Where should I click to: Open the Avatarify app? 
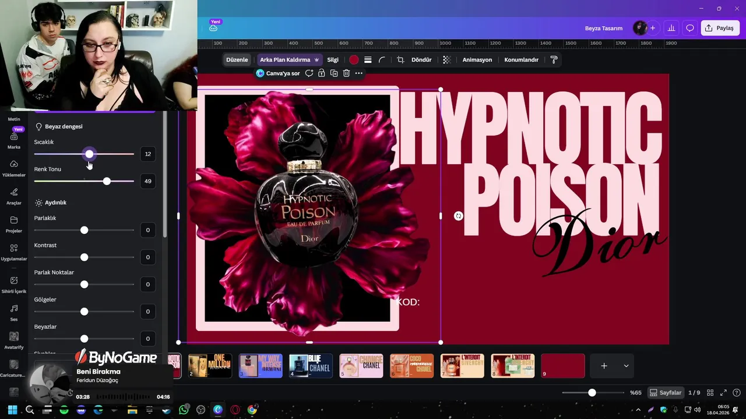pyautogui.click(x=14, y=340)
